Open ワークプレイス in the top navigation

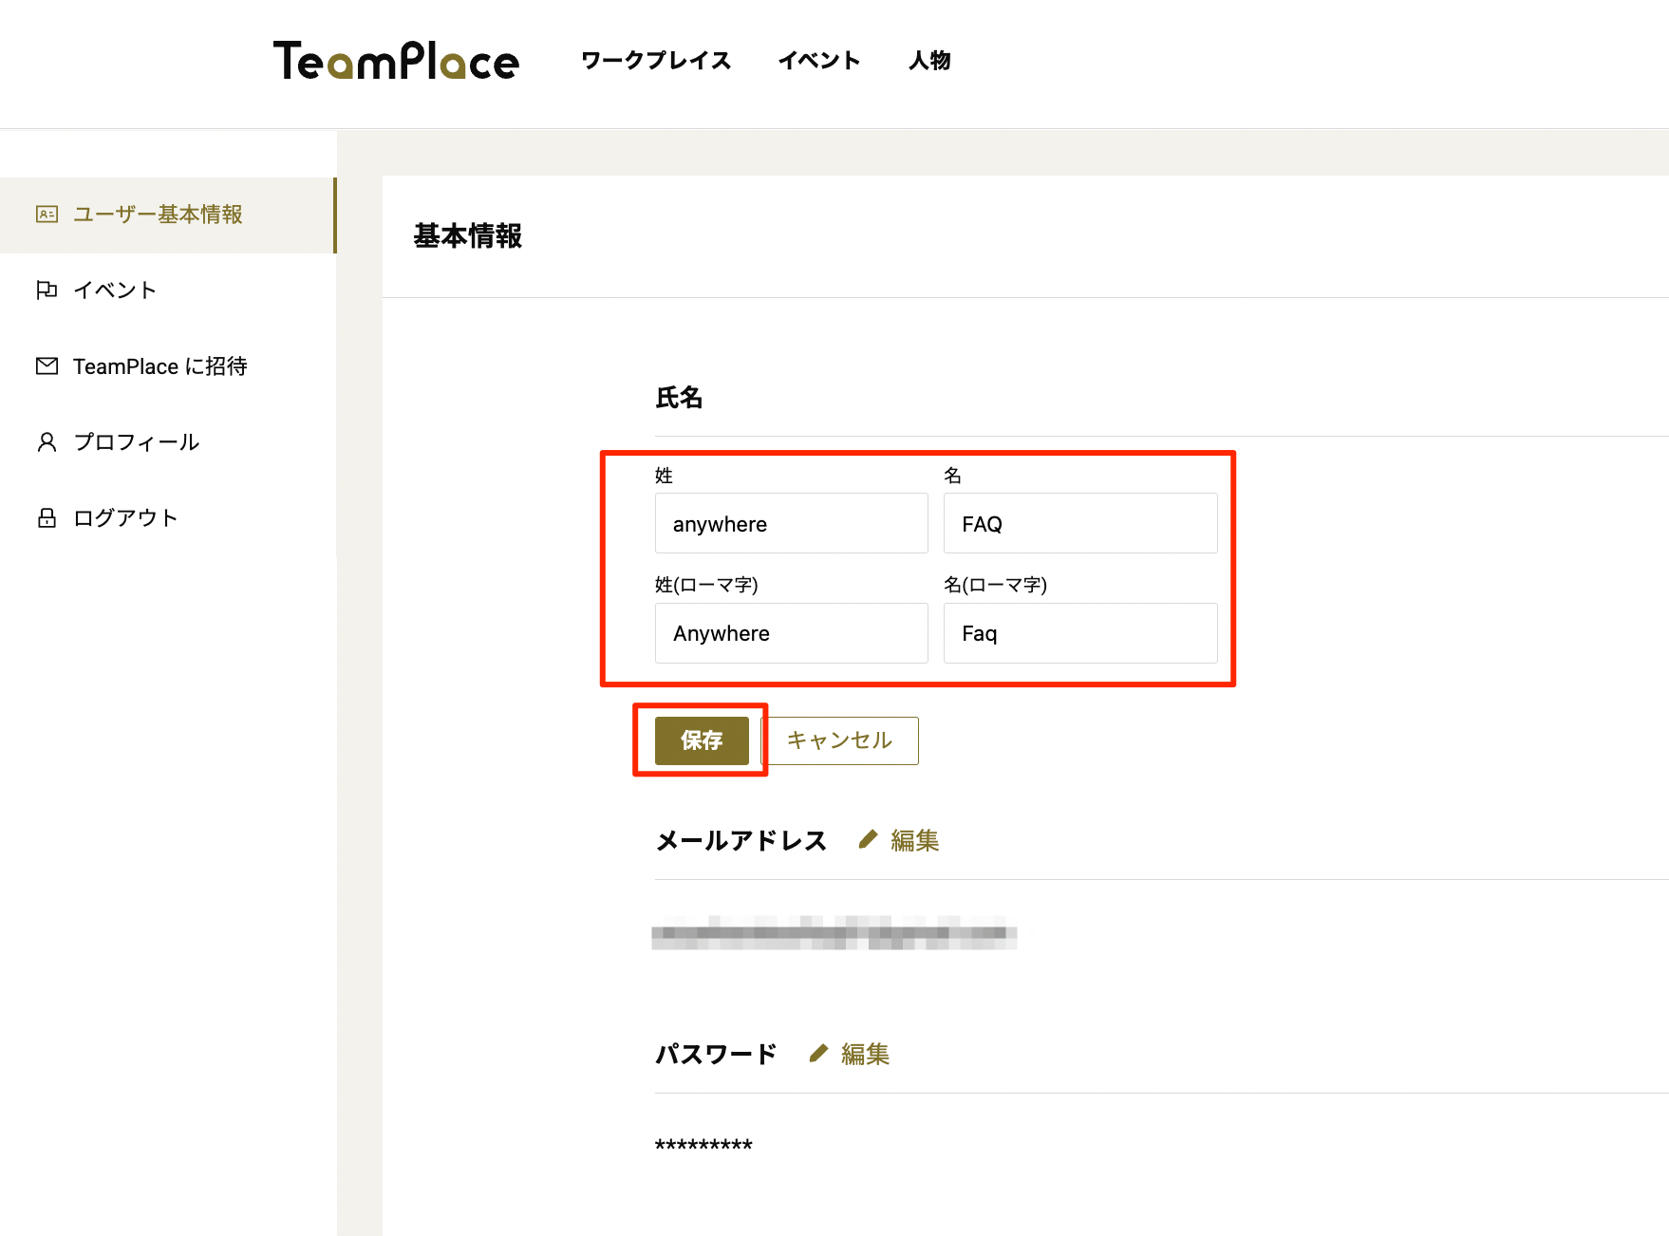pos(656,61)
